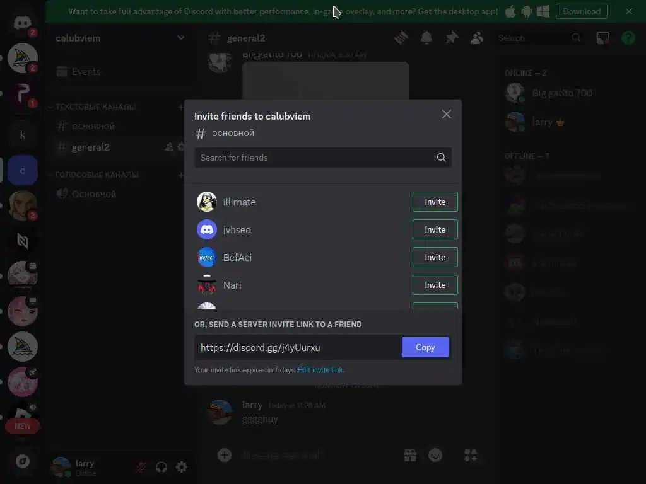Add a channel to ТЕКСТОВЫЕ КАНАЛЫ

180,107
